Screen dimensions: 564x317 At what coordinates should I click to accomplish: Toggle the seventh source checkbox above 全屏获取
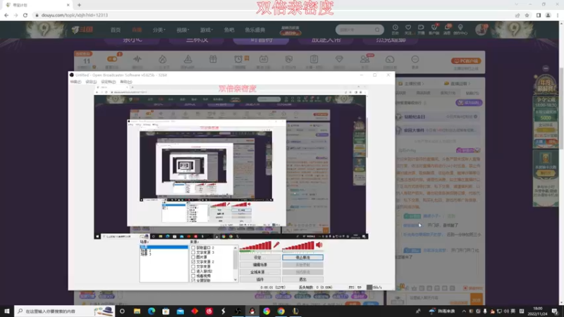193,275
